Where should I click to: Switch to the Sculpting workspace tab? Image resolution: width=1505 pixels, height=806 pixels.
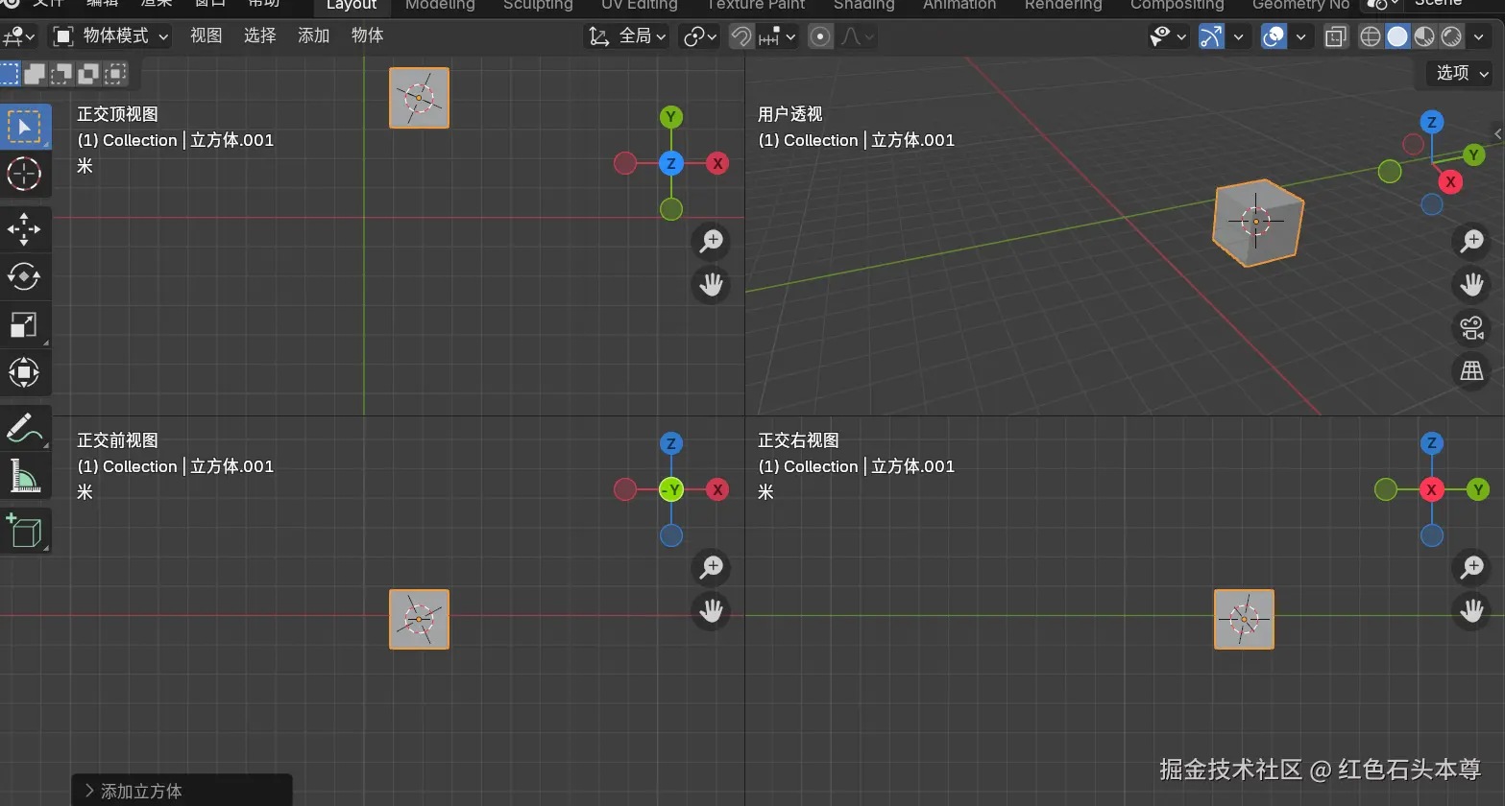coord(538,5)
